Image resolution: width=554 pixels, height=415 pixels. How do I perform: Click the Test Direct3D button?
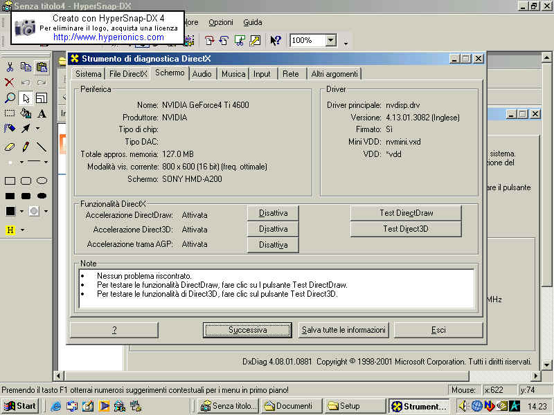pos(406,229)
